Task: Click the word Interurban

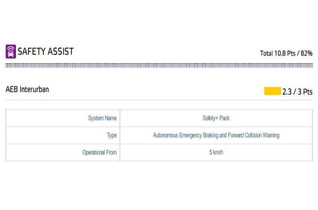Action: coord(34,90)
